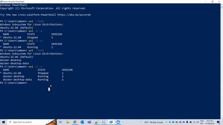Open the Windows Start menu

(3, 122)
